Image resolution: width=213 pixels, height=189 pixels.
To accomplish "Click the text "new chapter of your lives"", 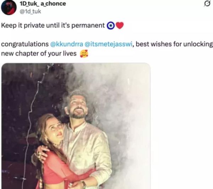I will [x=39, y=54].
